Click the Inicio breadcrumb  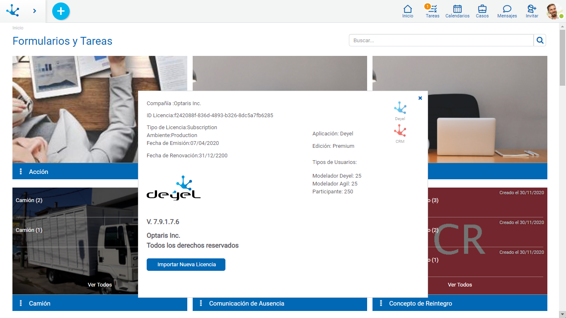coord(18,28)
